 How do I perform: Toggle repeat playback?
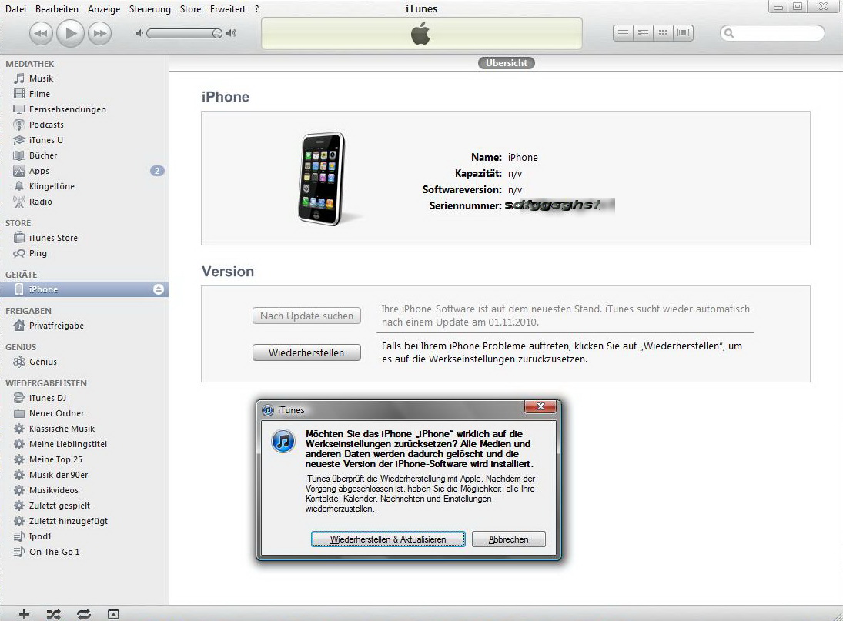click(84, 614)
